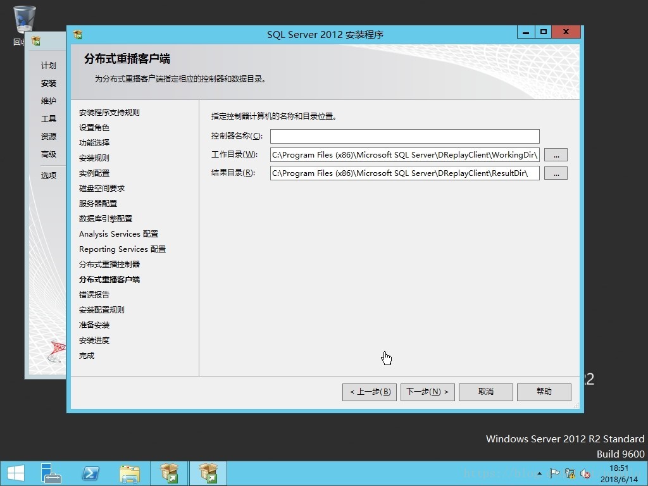Select 功能选择 step in sidebar
Screen dimensions: 648x486
click(x=94, y=142)
